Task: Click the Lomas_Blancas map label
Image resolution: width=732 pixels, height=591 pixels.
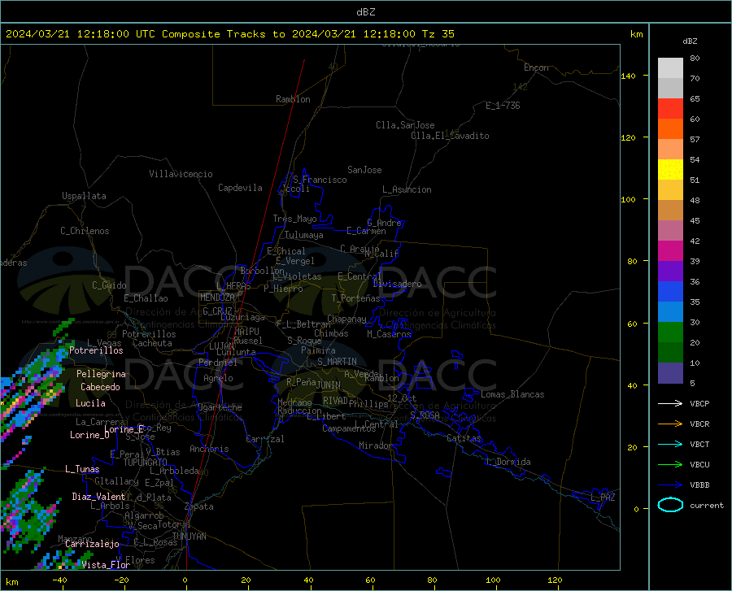Action: point(512,394)
